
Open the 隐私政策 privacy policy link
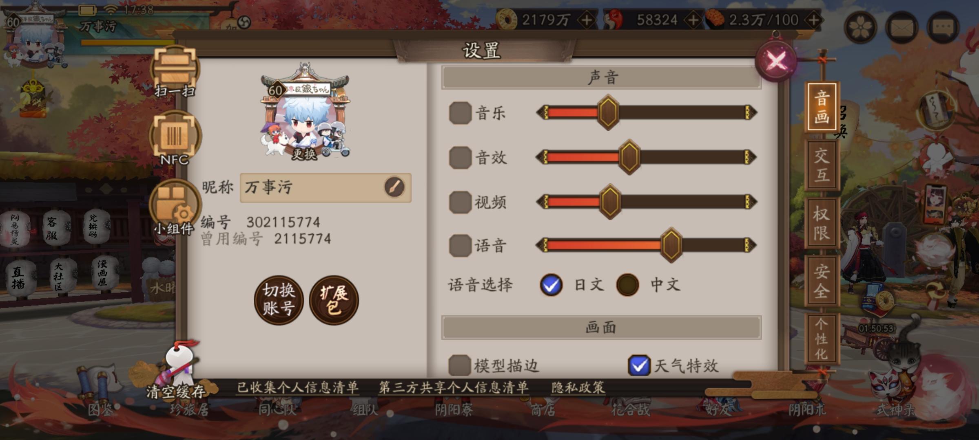click(578, 387)
